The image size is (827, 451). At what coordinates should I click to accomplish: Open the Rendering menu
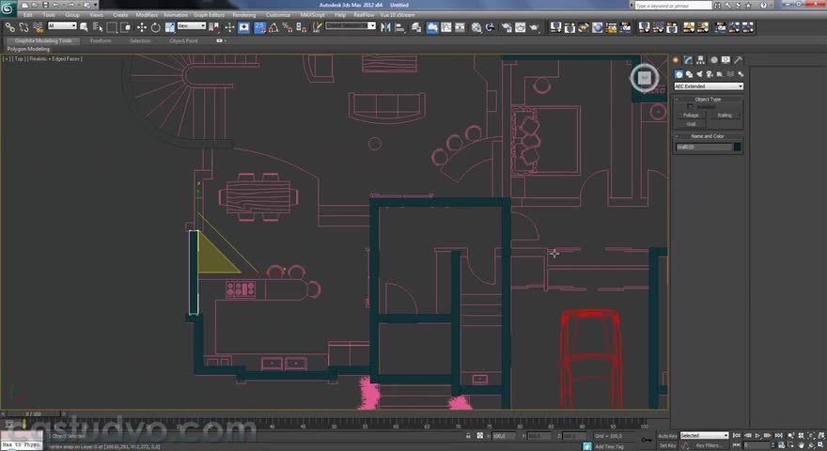pyautogui.click(x=244, y=15)
